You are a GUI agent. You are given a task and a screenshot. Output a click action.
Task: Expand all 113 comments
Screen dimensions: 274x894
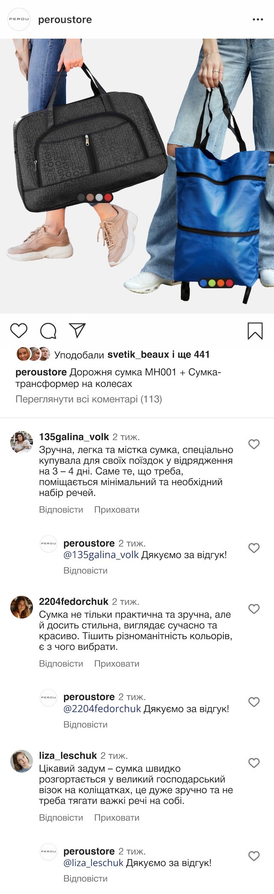[89, 399]
